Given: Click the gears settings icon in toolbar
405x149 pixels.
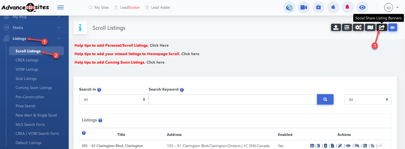Looking at the screenshot, I should click(x=358, y=27).
